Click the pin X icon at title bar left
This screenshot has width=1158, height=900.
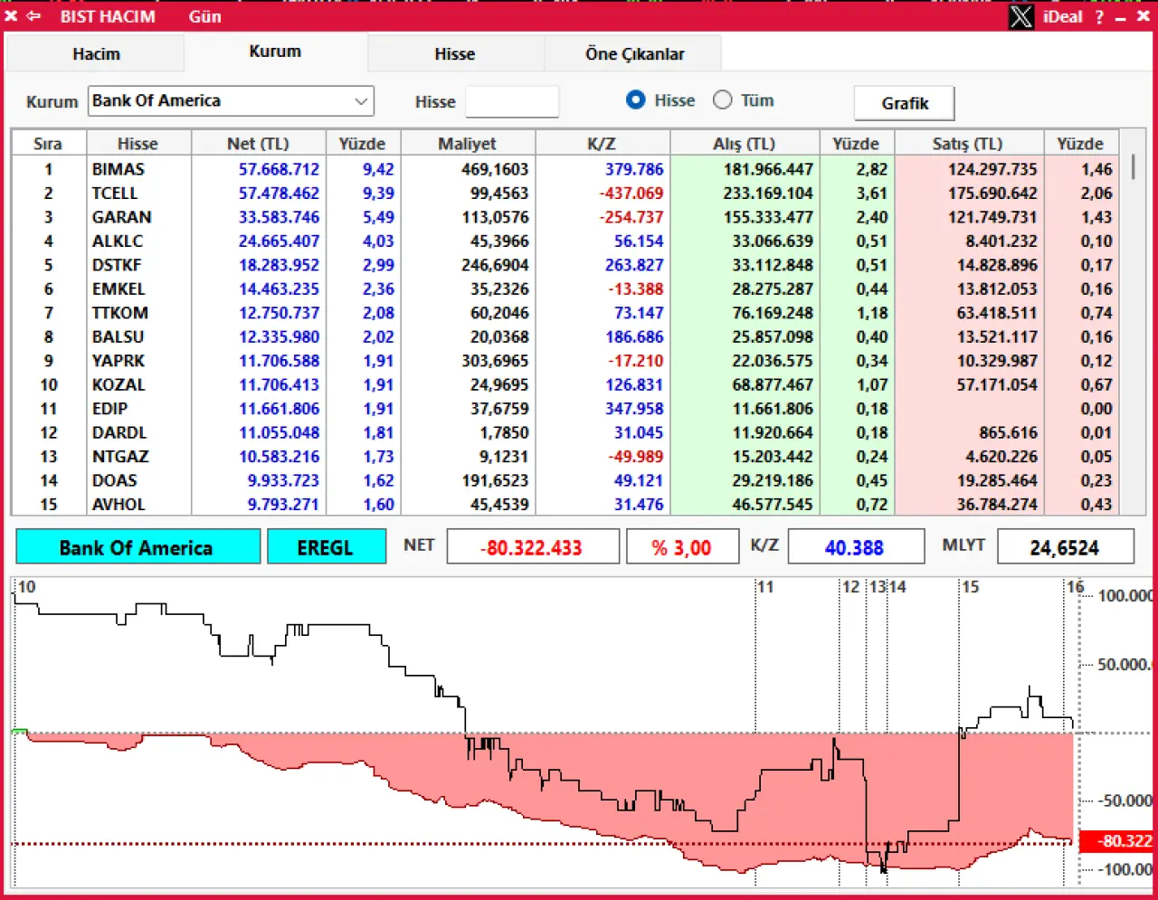[11, 16]
